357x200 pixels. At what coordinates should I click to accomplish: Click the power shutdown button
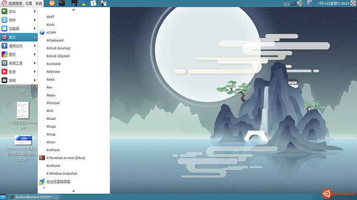(x=353, y=3)
